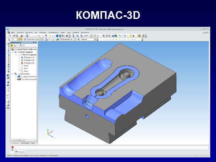Open the Системный слой layer dropdown
216x162 pixels.
tap(43, 39)
